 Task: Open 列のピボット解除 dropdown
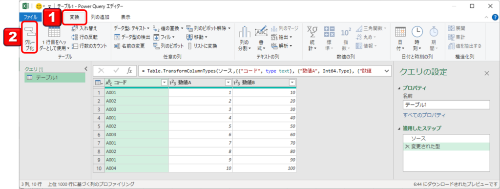point(208,28)
